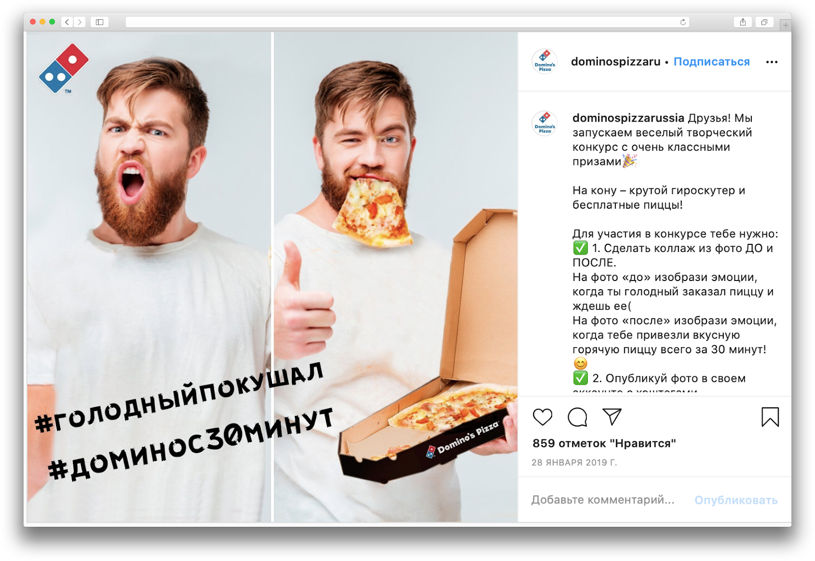Go forward with the right chevron

click(79, 22)
